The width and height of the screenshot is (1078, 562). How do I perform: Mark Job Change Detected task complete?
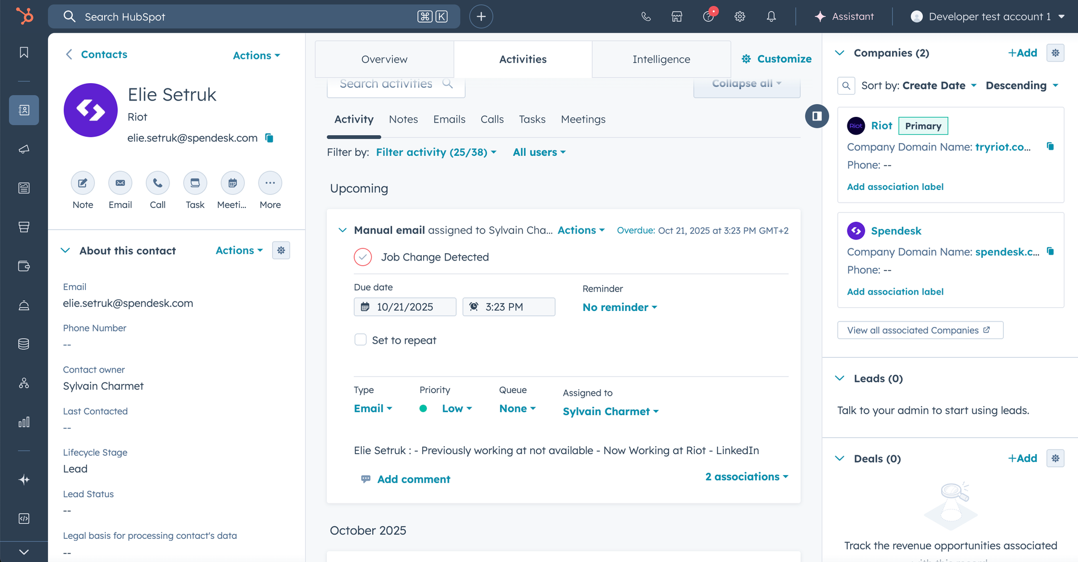[x=363, y=257]
